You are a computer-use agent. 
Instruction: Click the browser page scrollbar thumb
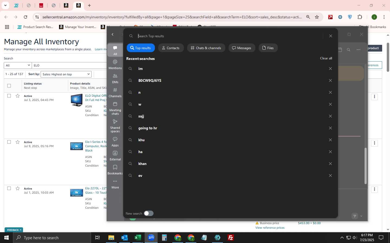(x=388, y=57)
